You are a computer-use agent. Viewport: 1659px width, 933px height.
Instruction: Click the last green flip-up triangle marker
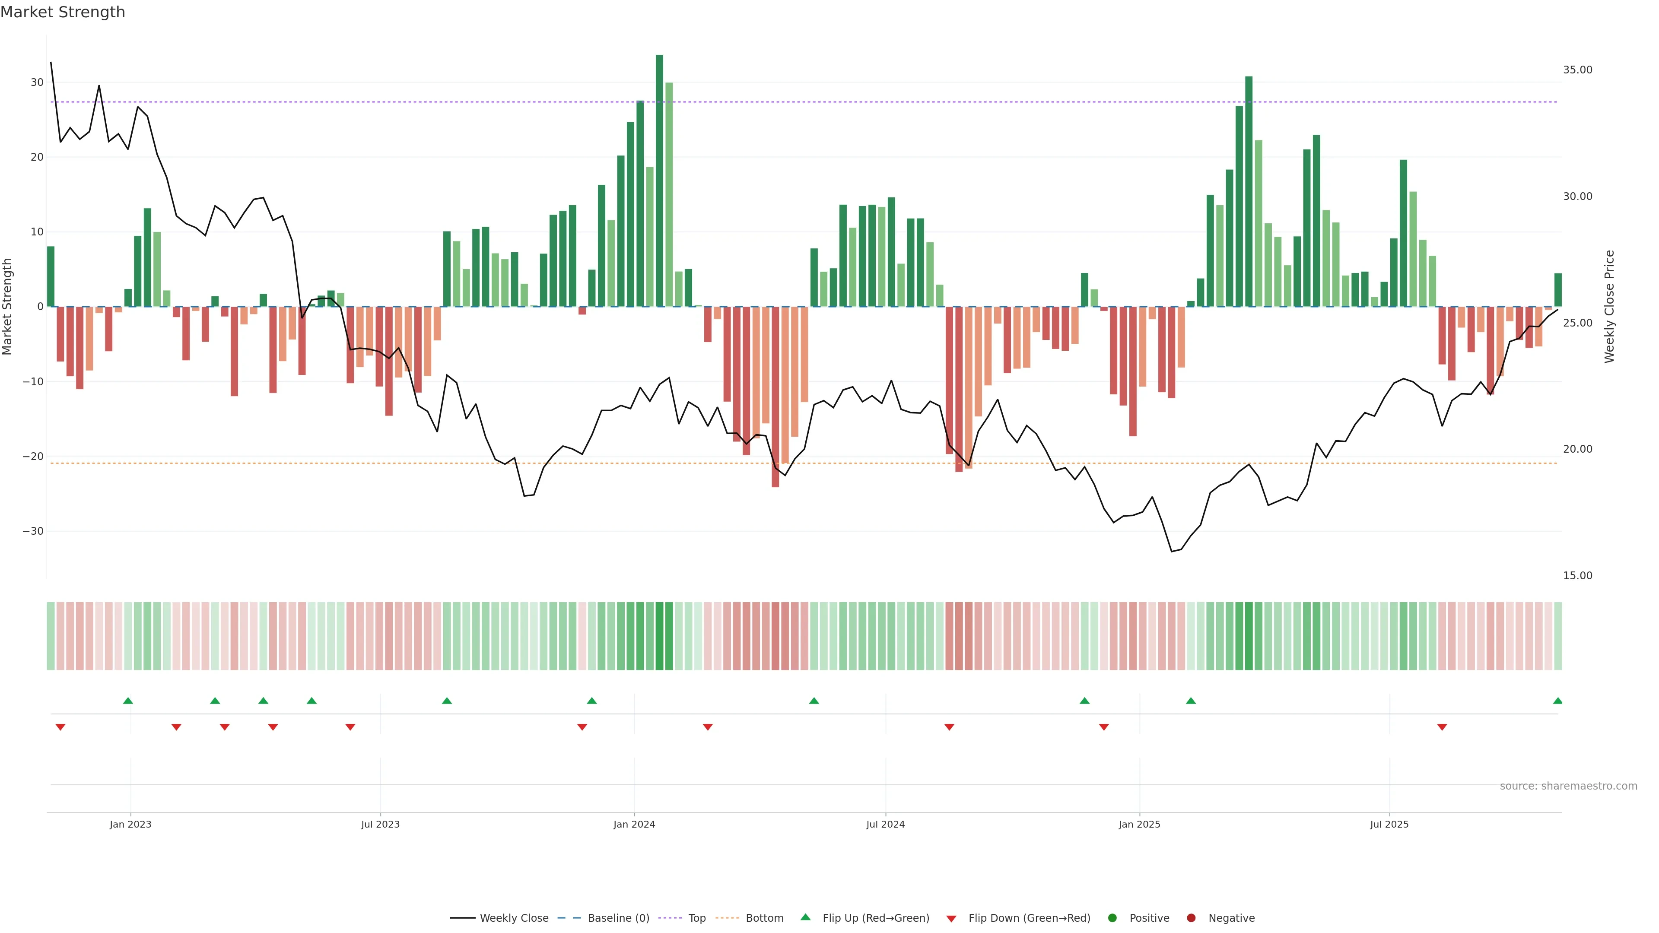click(x=1557, y=701)
